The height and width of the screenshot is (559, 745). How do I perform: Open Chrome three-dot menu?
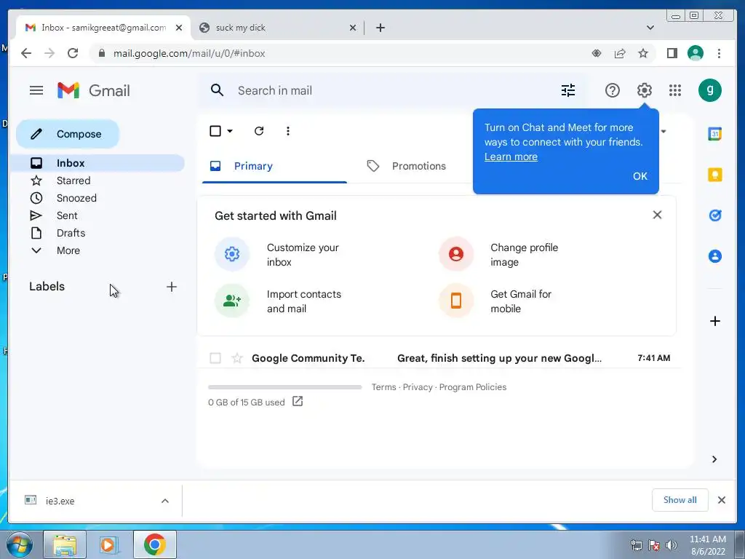719,53
